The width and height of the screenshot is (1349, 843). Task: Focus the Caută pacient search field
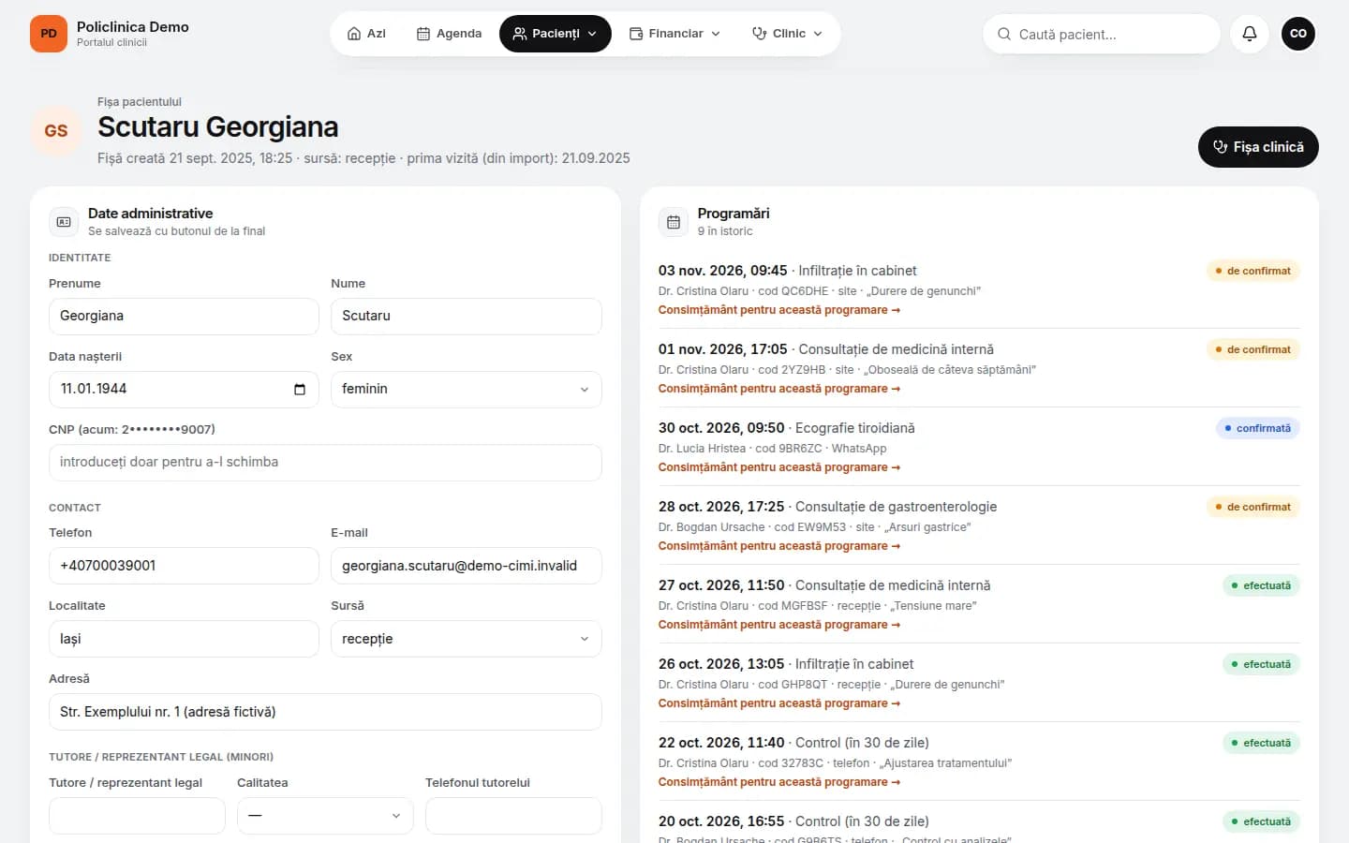[x=1102, y=34]
